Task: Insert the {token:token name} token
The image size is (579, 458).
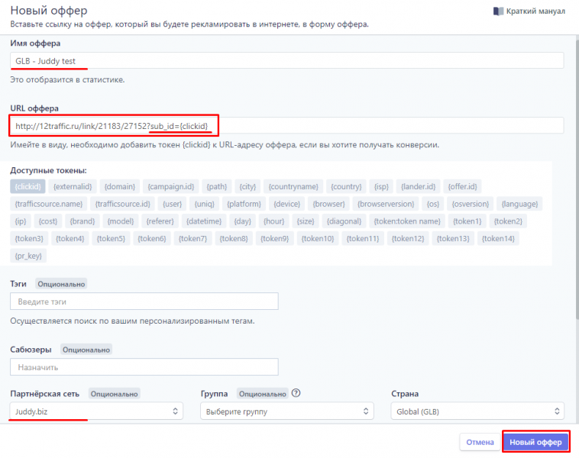Action: (x=407, y=221)
